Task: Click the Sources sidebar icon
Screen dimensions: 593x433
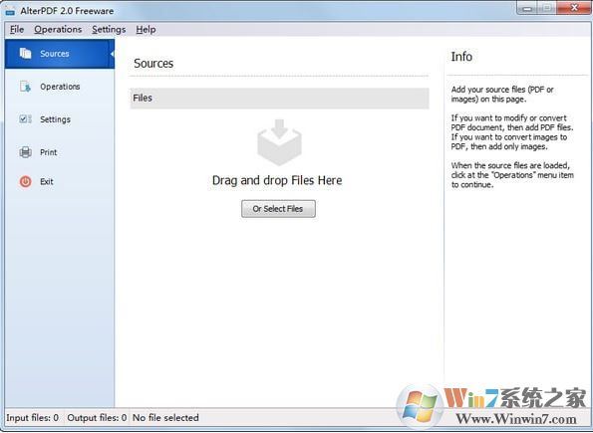Action: tap(25, 54)
